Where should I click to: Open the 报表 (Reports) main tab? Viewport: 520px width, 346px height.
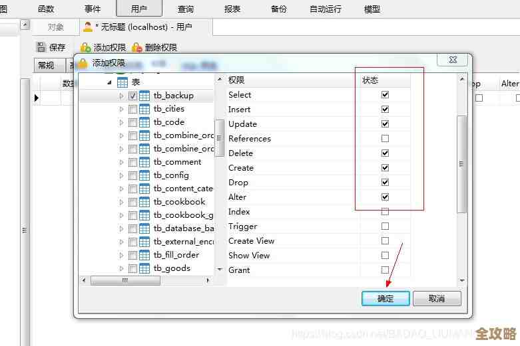(x=232, y=9)
